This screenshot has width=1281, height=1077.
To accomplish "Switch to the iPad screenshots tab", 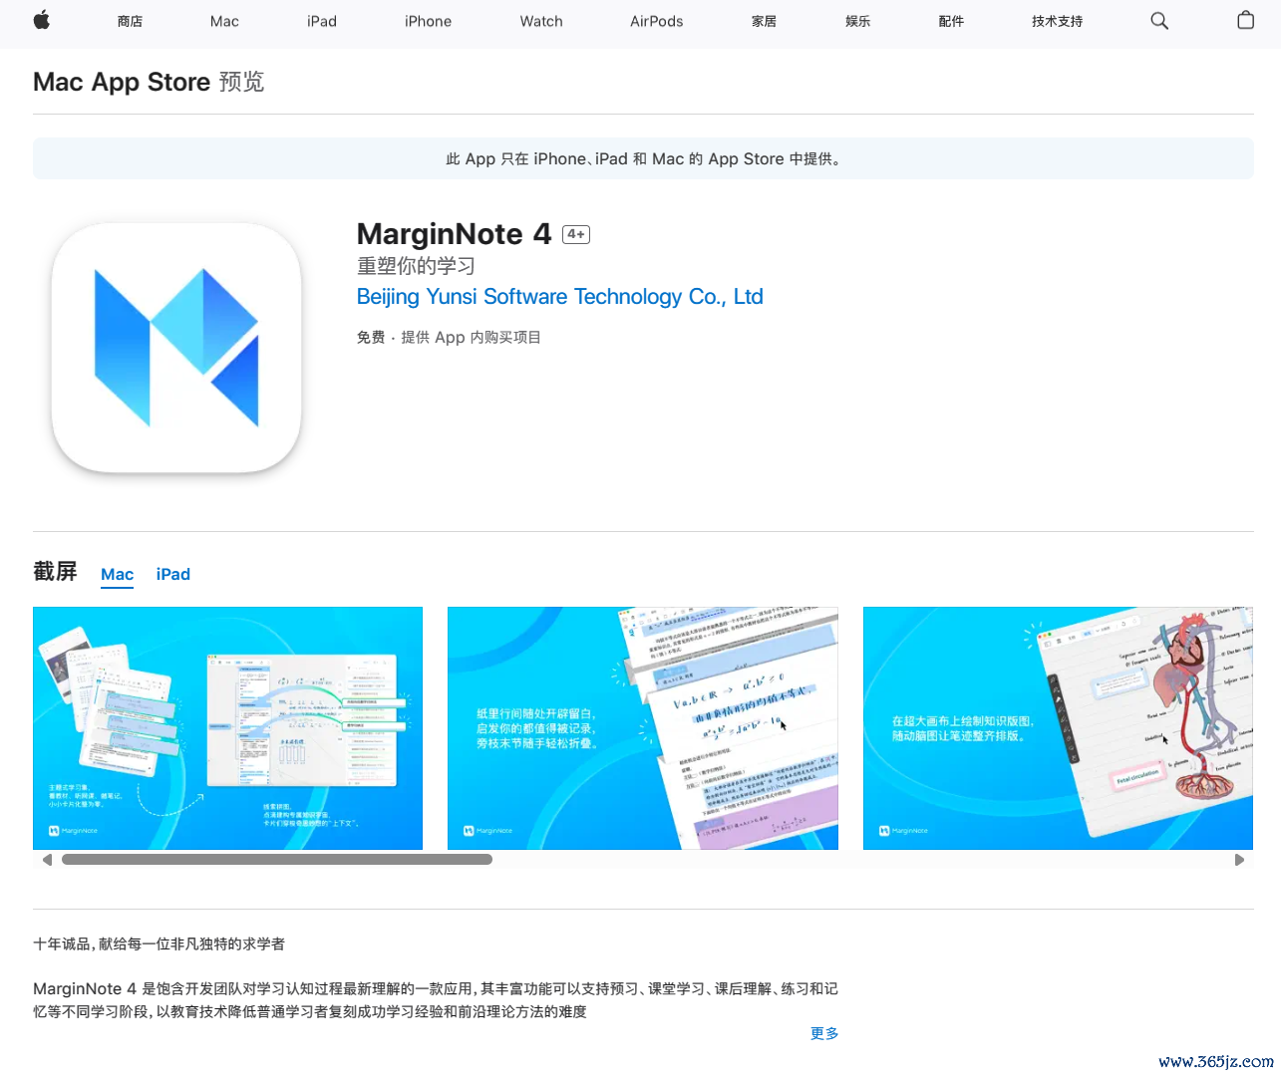I will click(173, 575).
